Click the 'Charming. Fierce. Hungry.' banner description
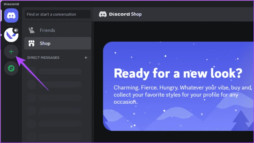254x143 pixels. [183, 94]
